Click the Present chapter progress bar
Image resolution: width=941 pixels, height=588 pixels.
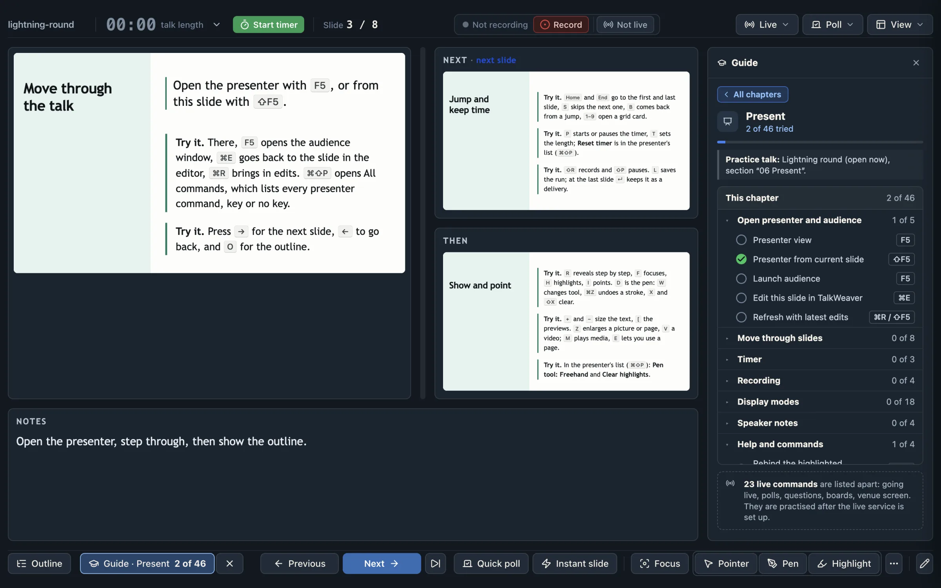(x=820, y=142)
